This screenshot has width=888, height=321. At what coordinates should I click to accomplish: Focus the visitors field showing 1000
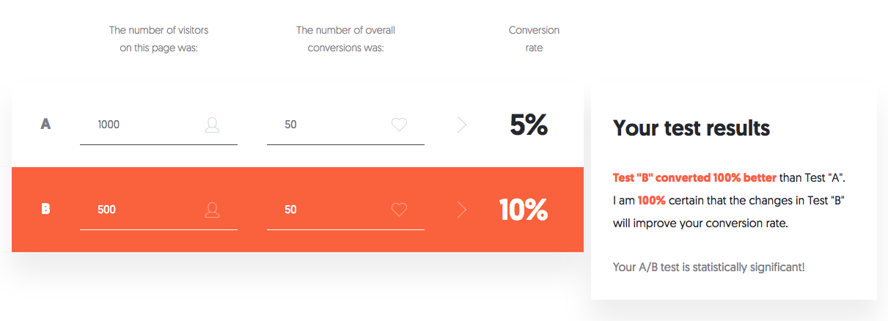point(139,125)
